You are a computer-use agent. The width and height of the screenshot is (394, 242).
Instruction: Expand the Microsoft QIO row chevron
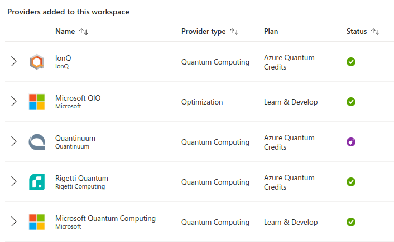pos(14,101)
